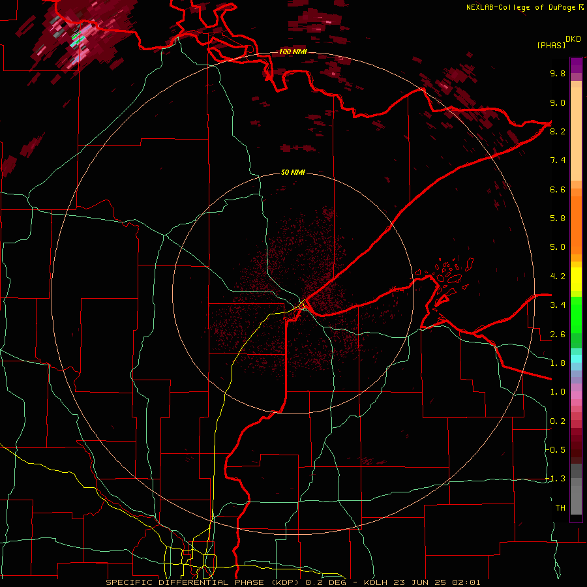Click the 5.0 scale label
Screen dimensions: 587x587
[558, 247]
